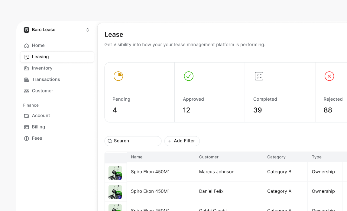Click the Inventory building icon

(x=27, y=68)
